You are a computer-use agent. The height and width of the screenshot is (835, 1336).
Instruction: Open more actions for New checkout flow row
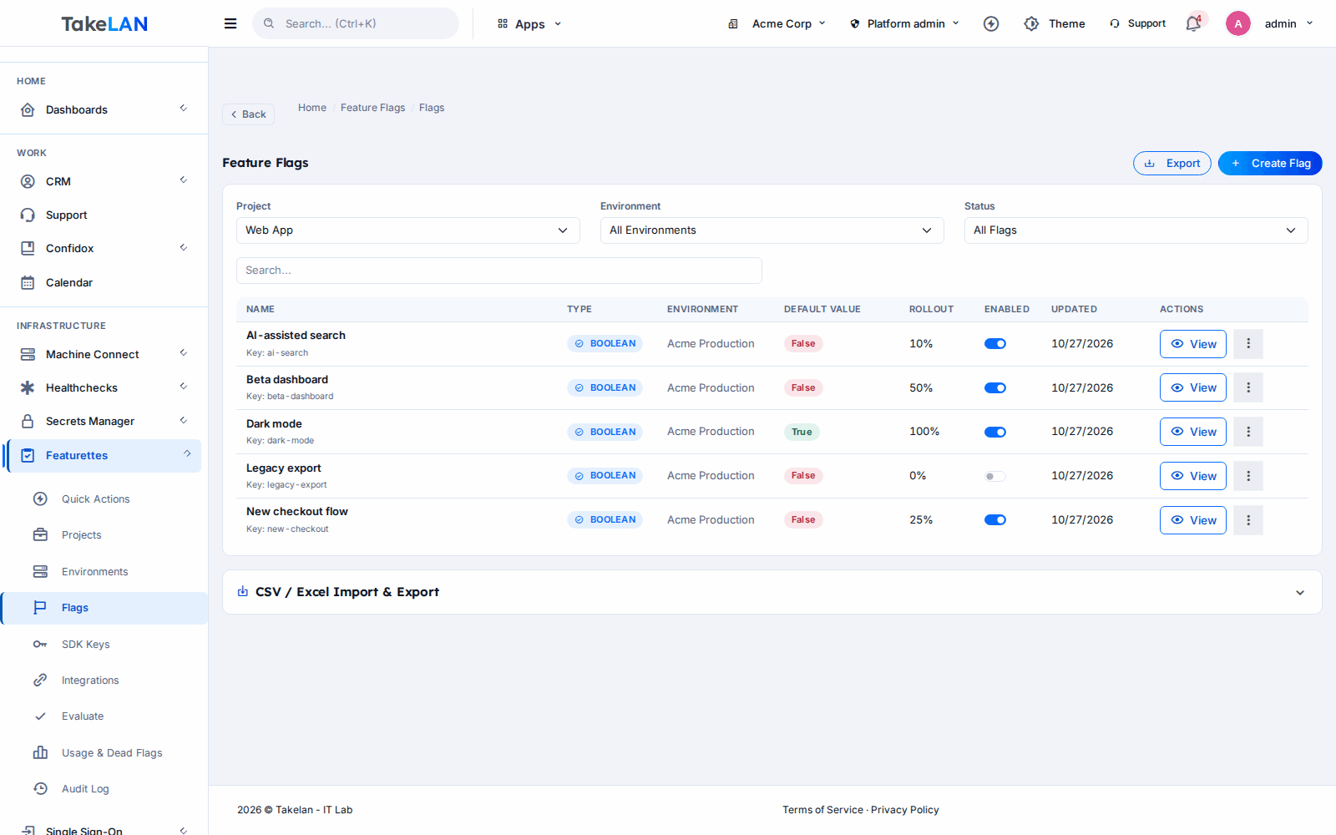pyautogui.click(x=1248, y=520)
